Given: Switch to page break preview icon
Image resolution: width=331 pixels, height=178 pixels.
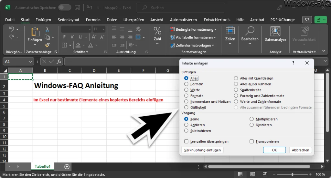Looking at the screenshot, I should click(x=265, y=174).
